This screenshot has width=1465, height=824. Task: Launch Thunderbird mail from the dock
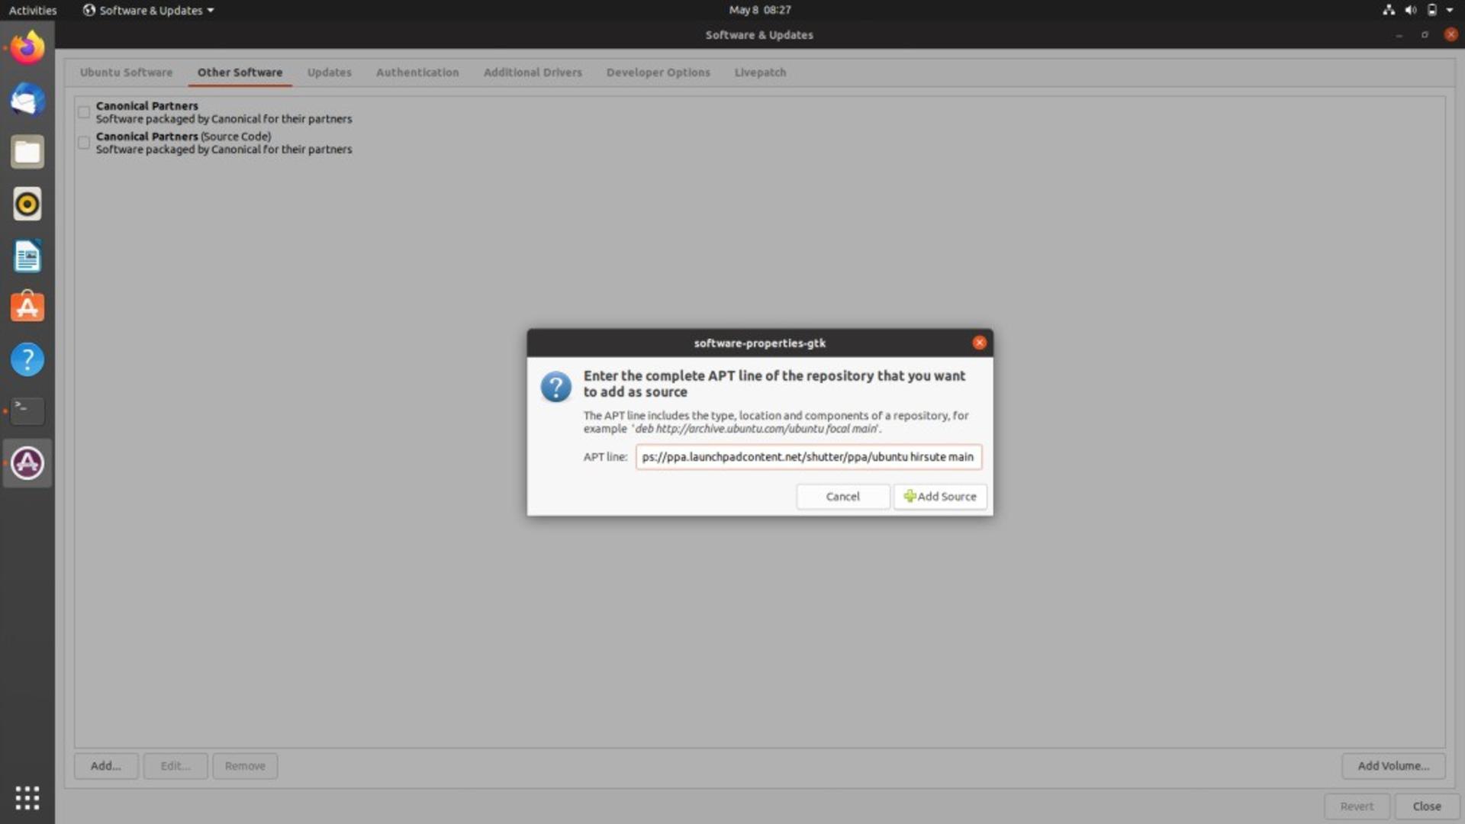27,100
